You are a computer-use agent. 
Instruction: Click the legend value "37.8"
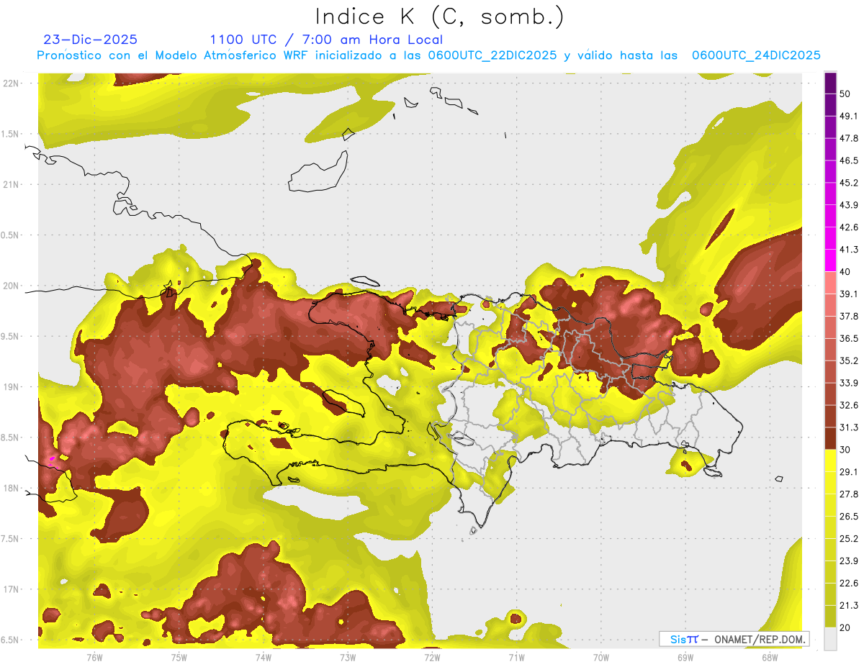pos(849,316)
